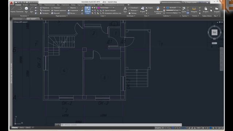Viewport: 233px width, 131px height.
Task: Click the Масштаб (Scale) tool
Action: point(55,13)
